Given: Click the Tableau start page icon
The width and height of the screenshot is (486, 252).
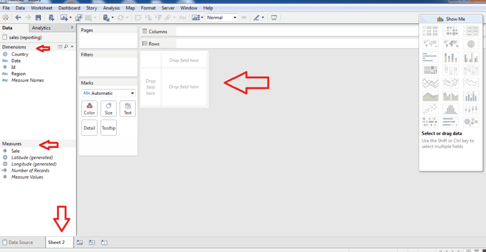Looking at the screenshot, I should [x=6, y=18].
